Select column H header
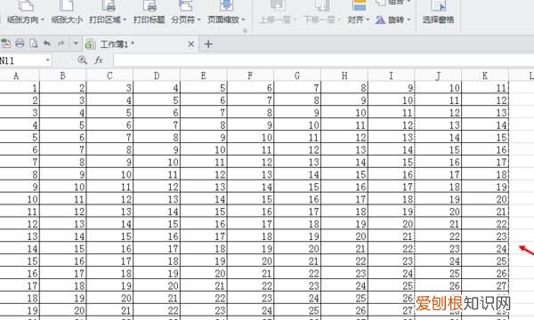This screenshot has width=534, height=320. (344, 76)
